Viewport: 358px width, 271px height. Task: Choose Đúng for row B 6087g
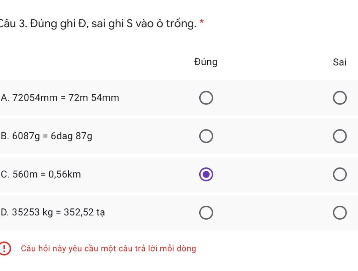(206, 136)
